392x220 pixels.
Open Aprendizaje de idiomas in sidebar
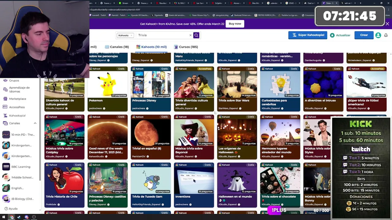click(19, 90)
